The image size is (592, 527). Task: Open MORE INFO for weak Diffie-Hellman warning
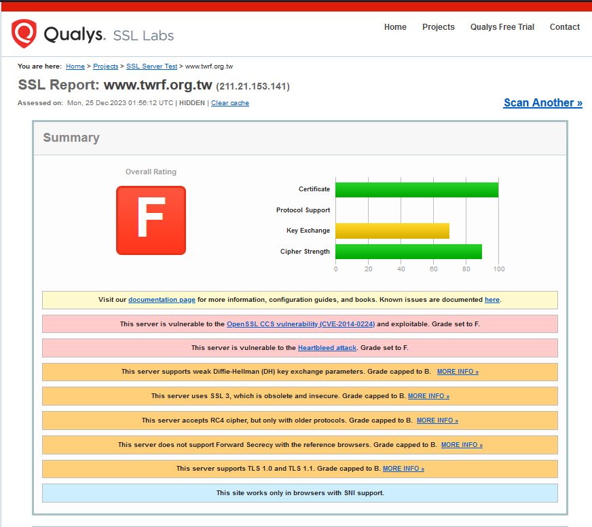[x=458, y=372]
